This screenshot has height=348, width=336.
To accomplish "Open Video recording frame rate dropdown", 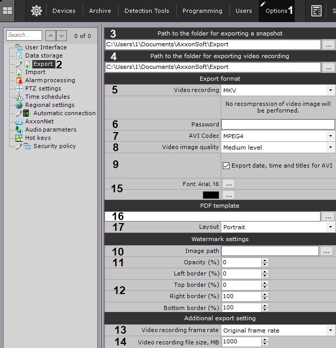I will pos(330,330).
